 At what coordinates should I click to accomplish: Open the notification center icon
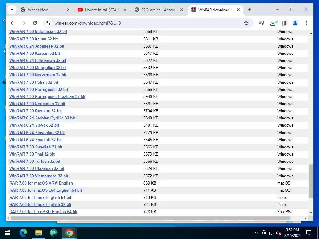tap(309, 233)
